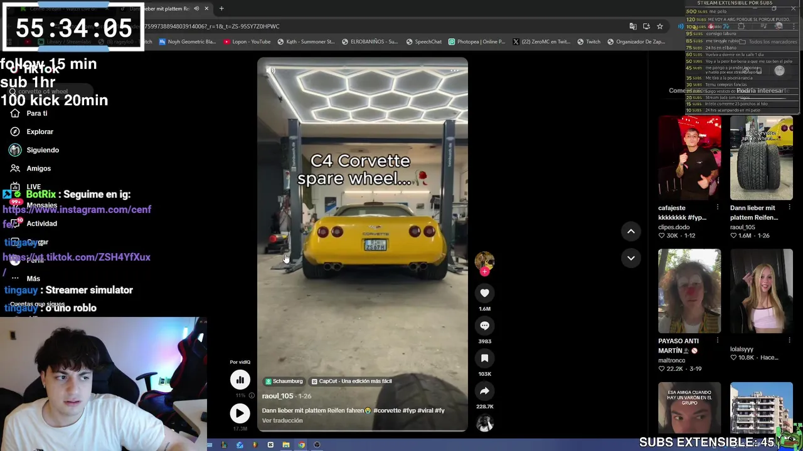
Task: Open the three-dot menu on the video
Action: point(454,70)
